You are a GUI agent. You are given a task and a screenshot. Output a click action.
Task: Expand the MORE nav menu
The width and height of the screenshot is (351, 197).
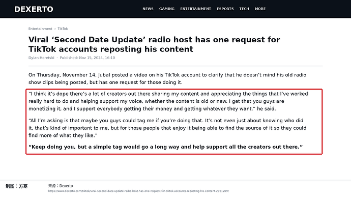point(260,9)
